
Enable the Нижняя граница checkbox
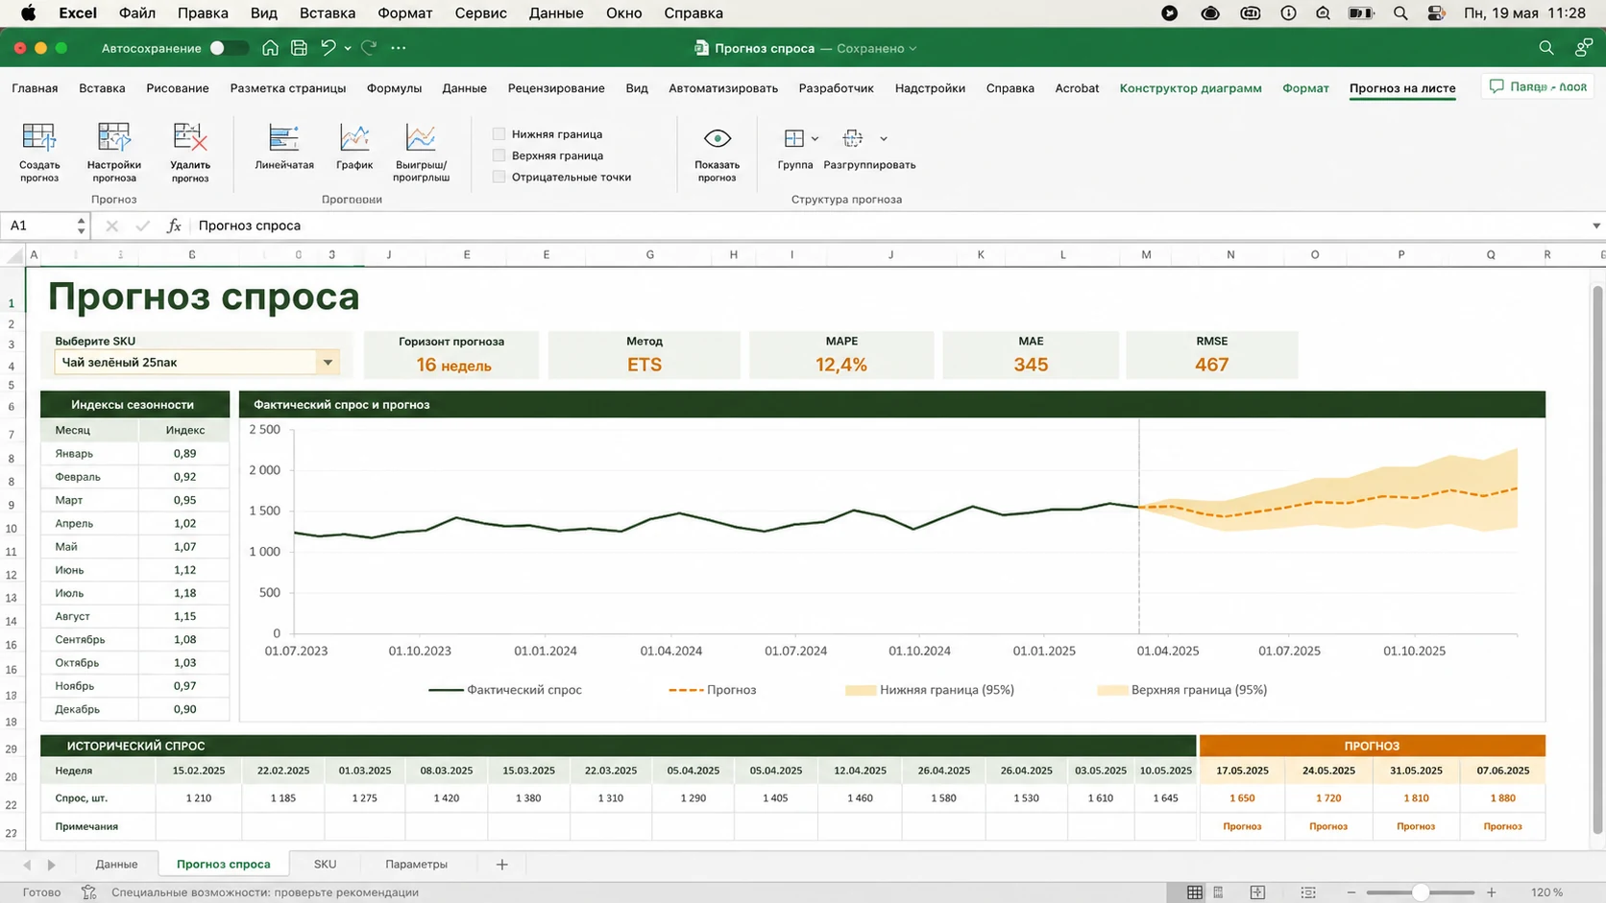499,134
